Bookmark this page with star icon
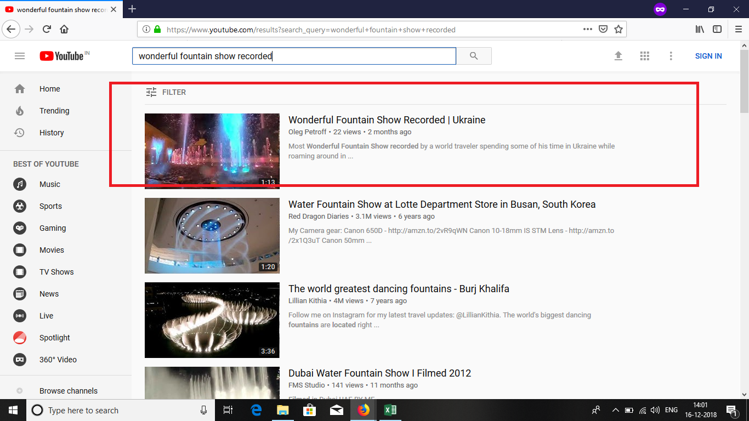This screenshot has height=421, width=749. point(619,30)
